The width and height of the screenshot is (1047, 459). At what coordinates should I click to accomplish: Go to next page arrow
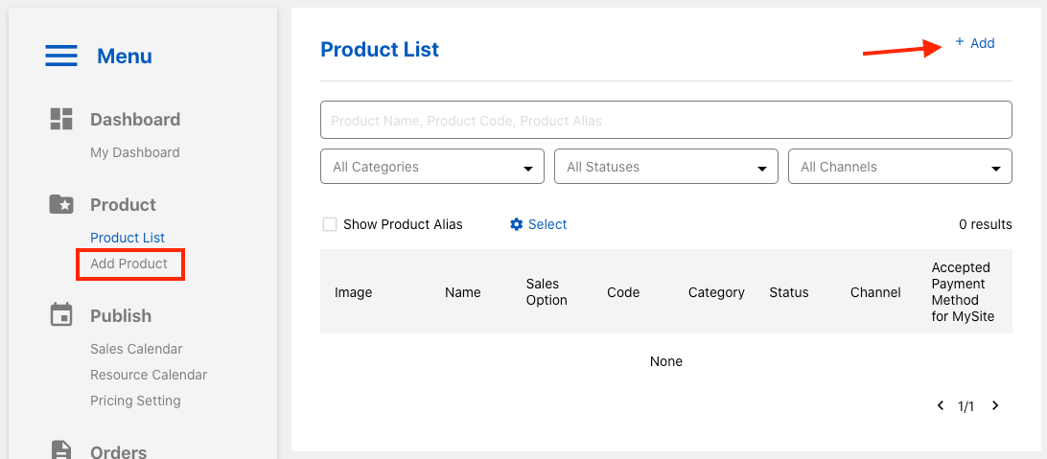coord(995,406)
